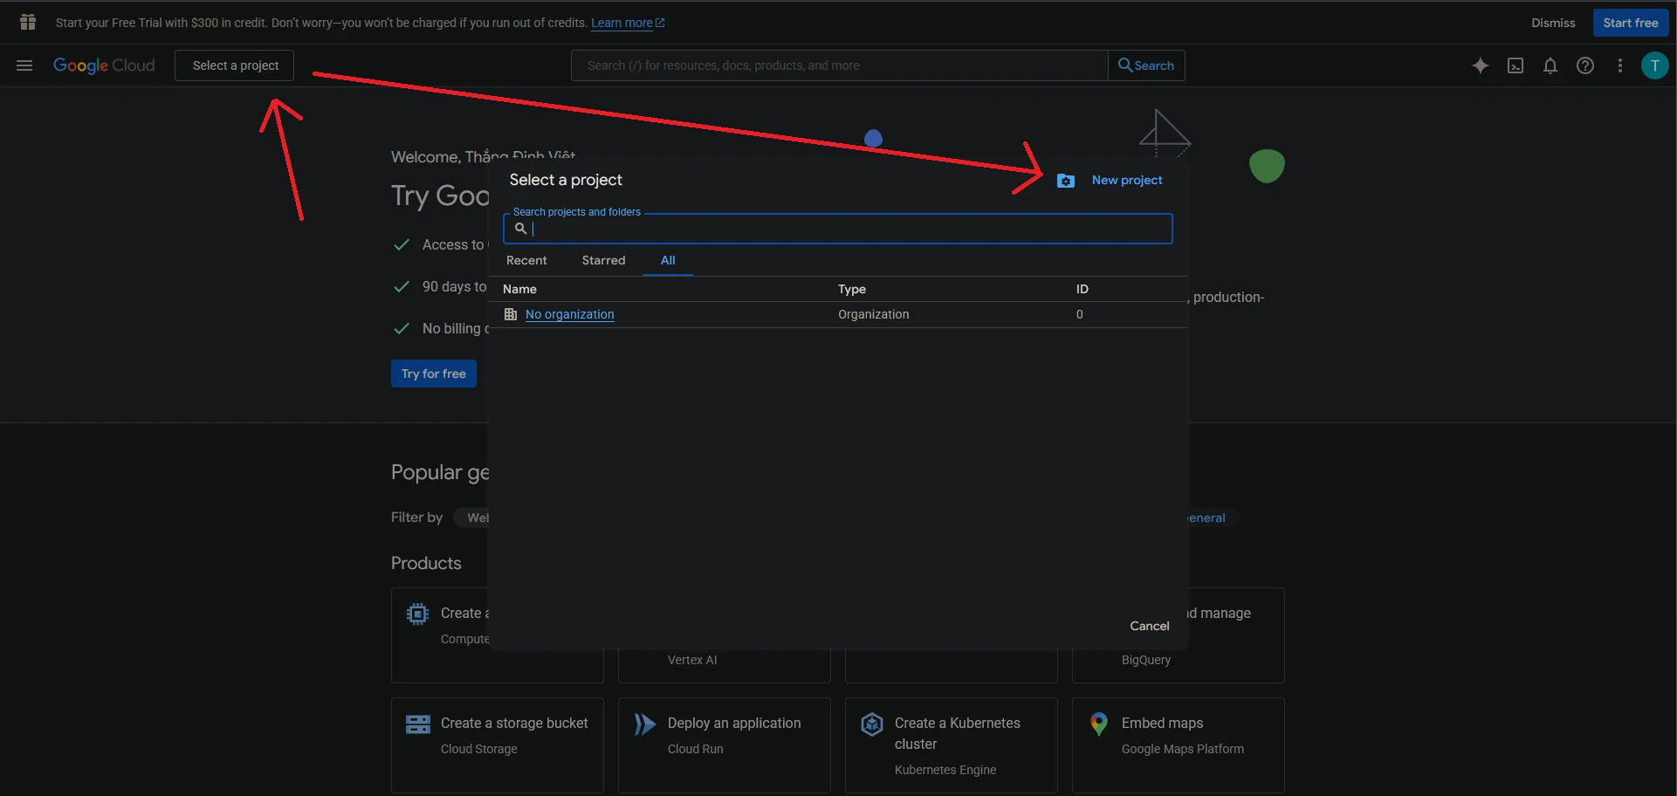Click the Google Cloud logo
The image size is (1677, 796).
coord(104,65)
